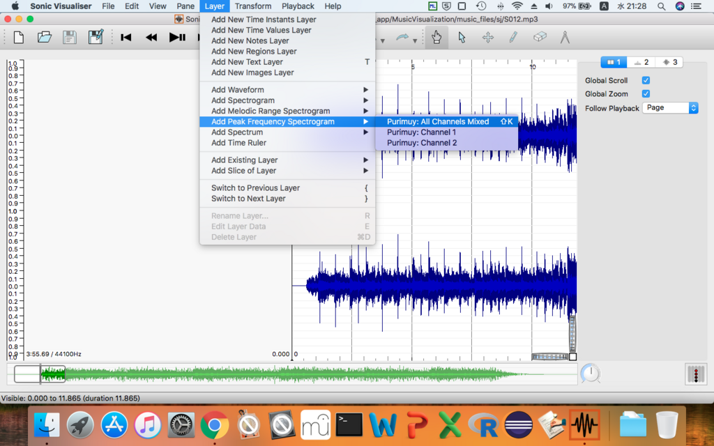The image size is (714, 446).
Task: Click the playback level meter icon
Action: (x=696, y=374)
